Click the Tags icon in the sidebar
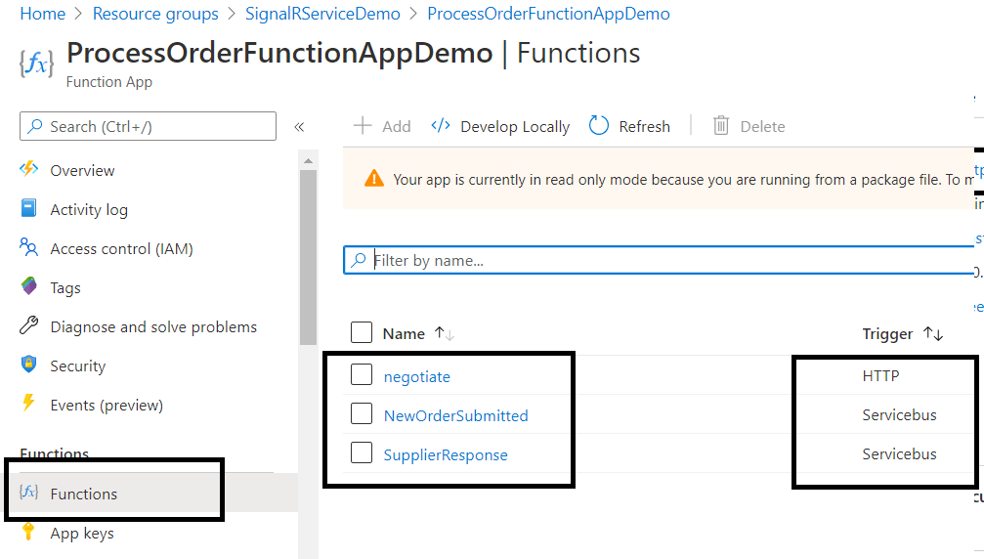The height and width of the screenshot is (559, 984). [x=29, y=286]
